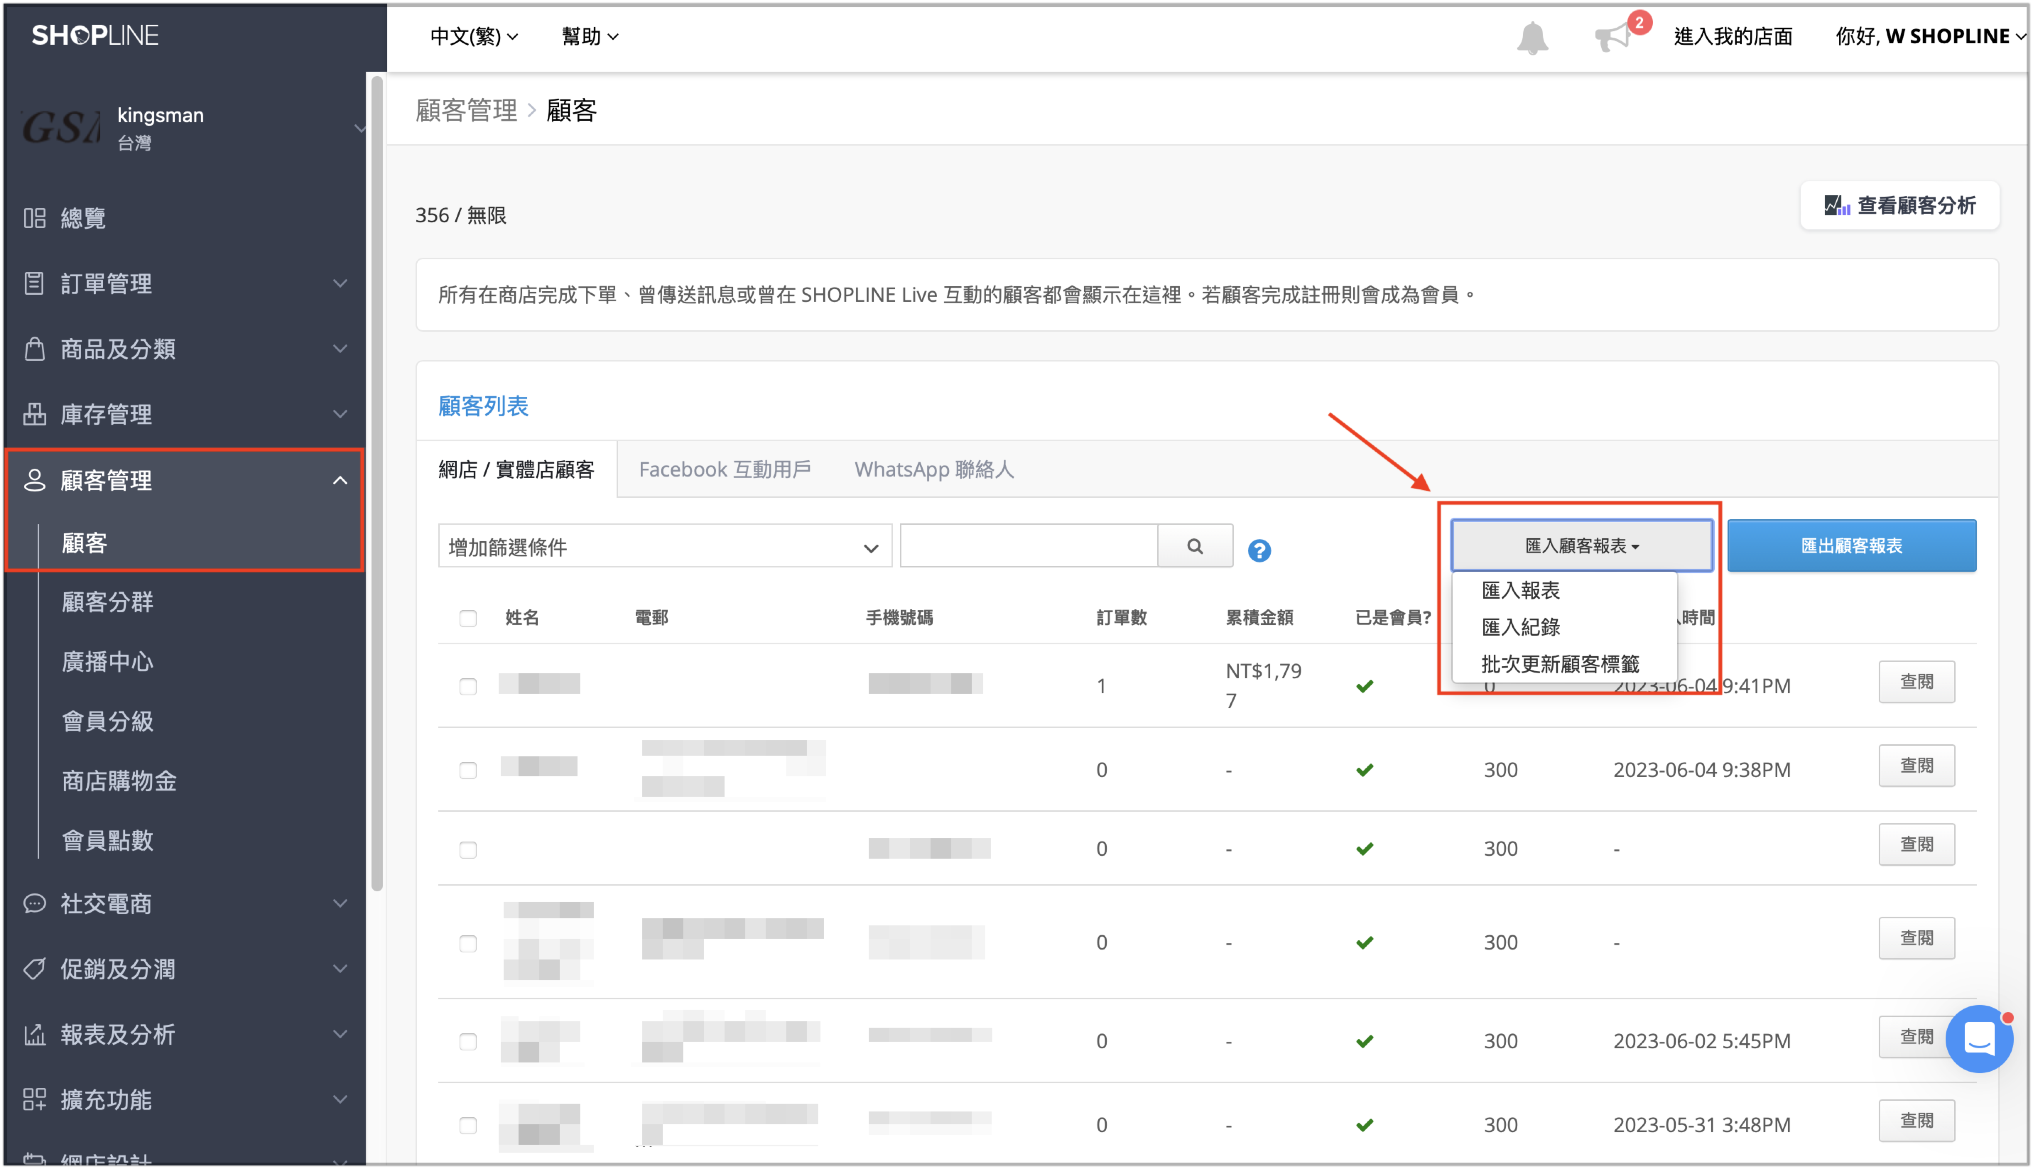Tick checkbox for the 5:45PM customer row
The height and width of the screenshot is (1169, 2033).
(468, 1042)
